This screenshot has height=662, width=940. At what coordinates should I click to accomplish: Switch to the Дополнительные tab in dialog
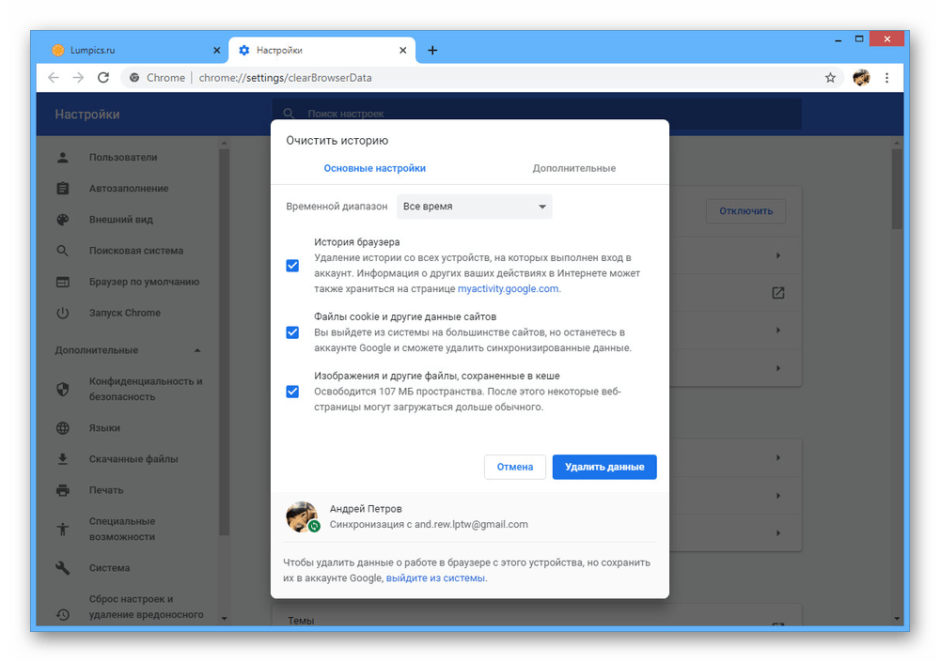point(573,168)
